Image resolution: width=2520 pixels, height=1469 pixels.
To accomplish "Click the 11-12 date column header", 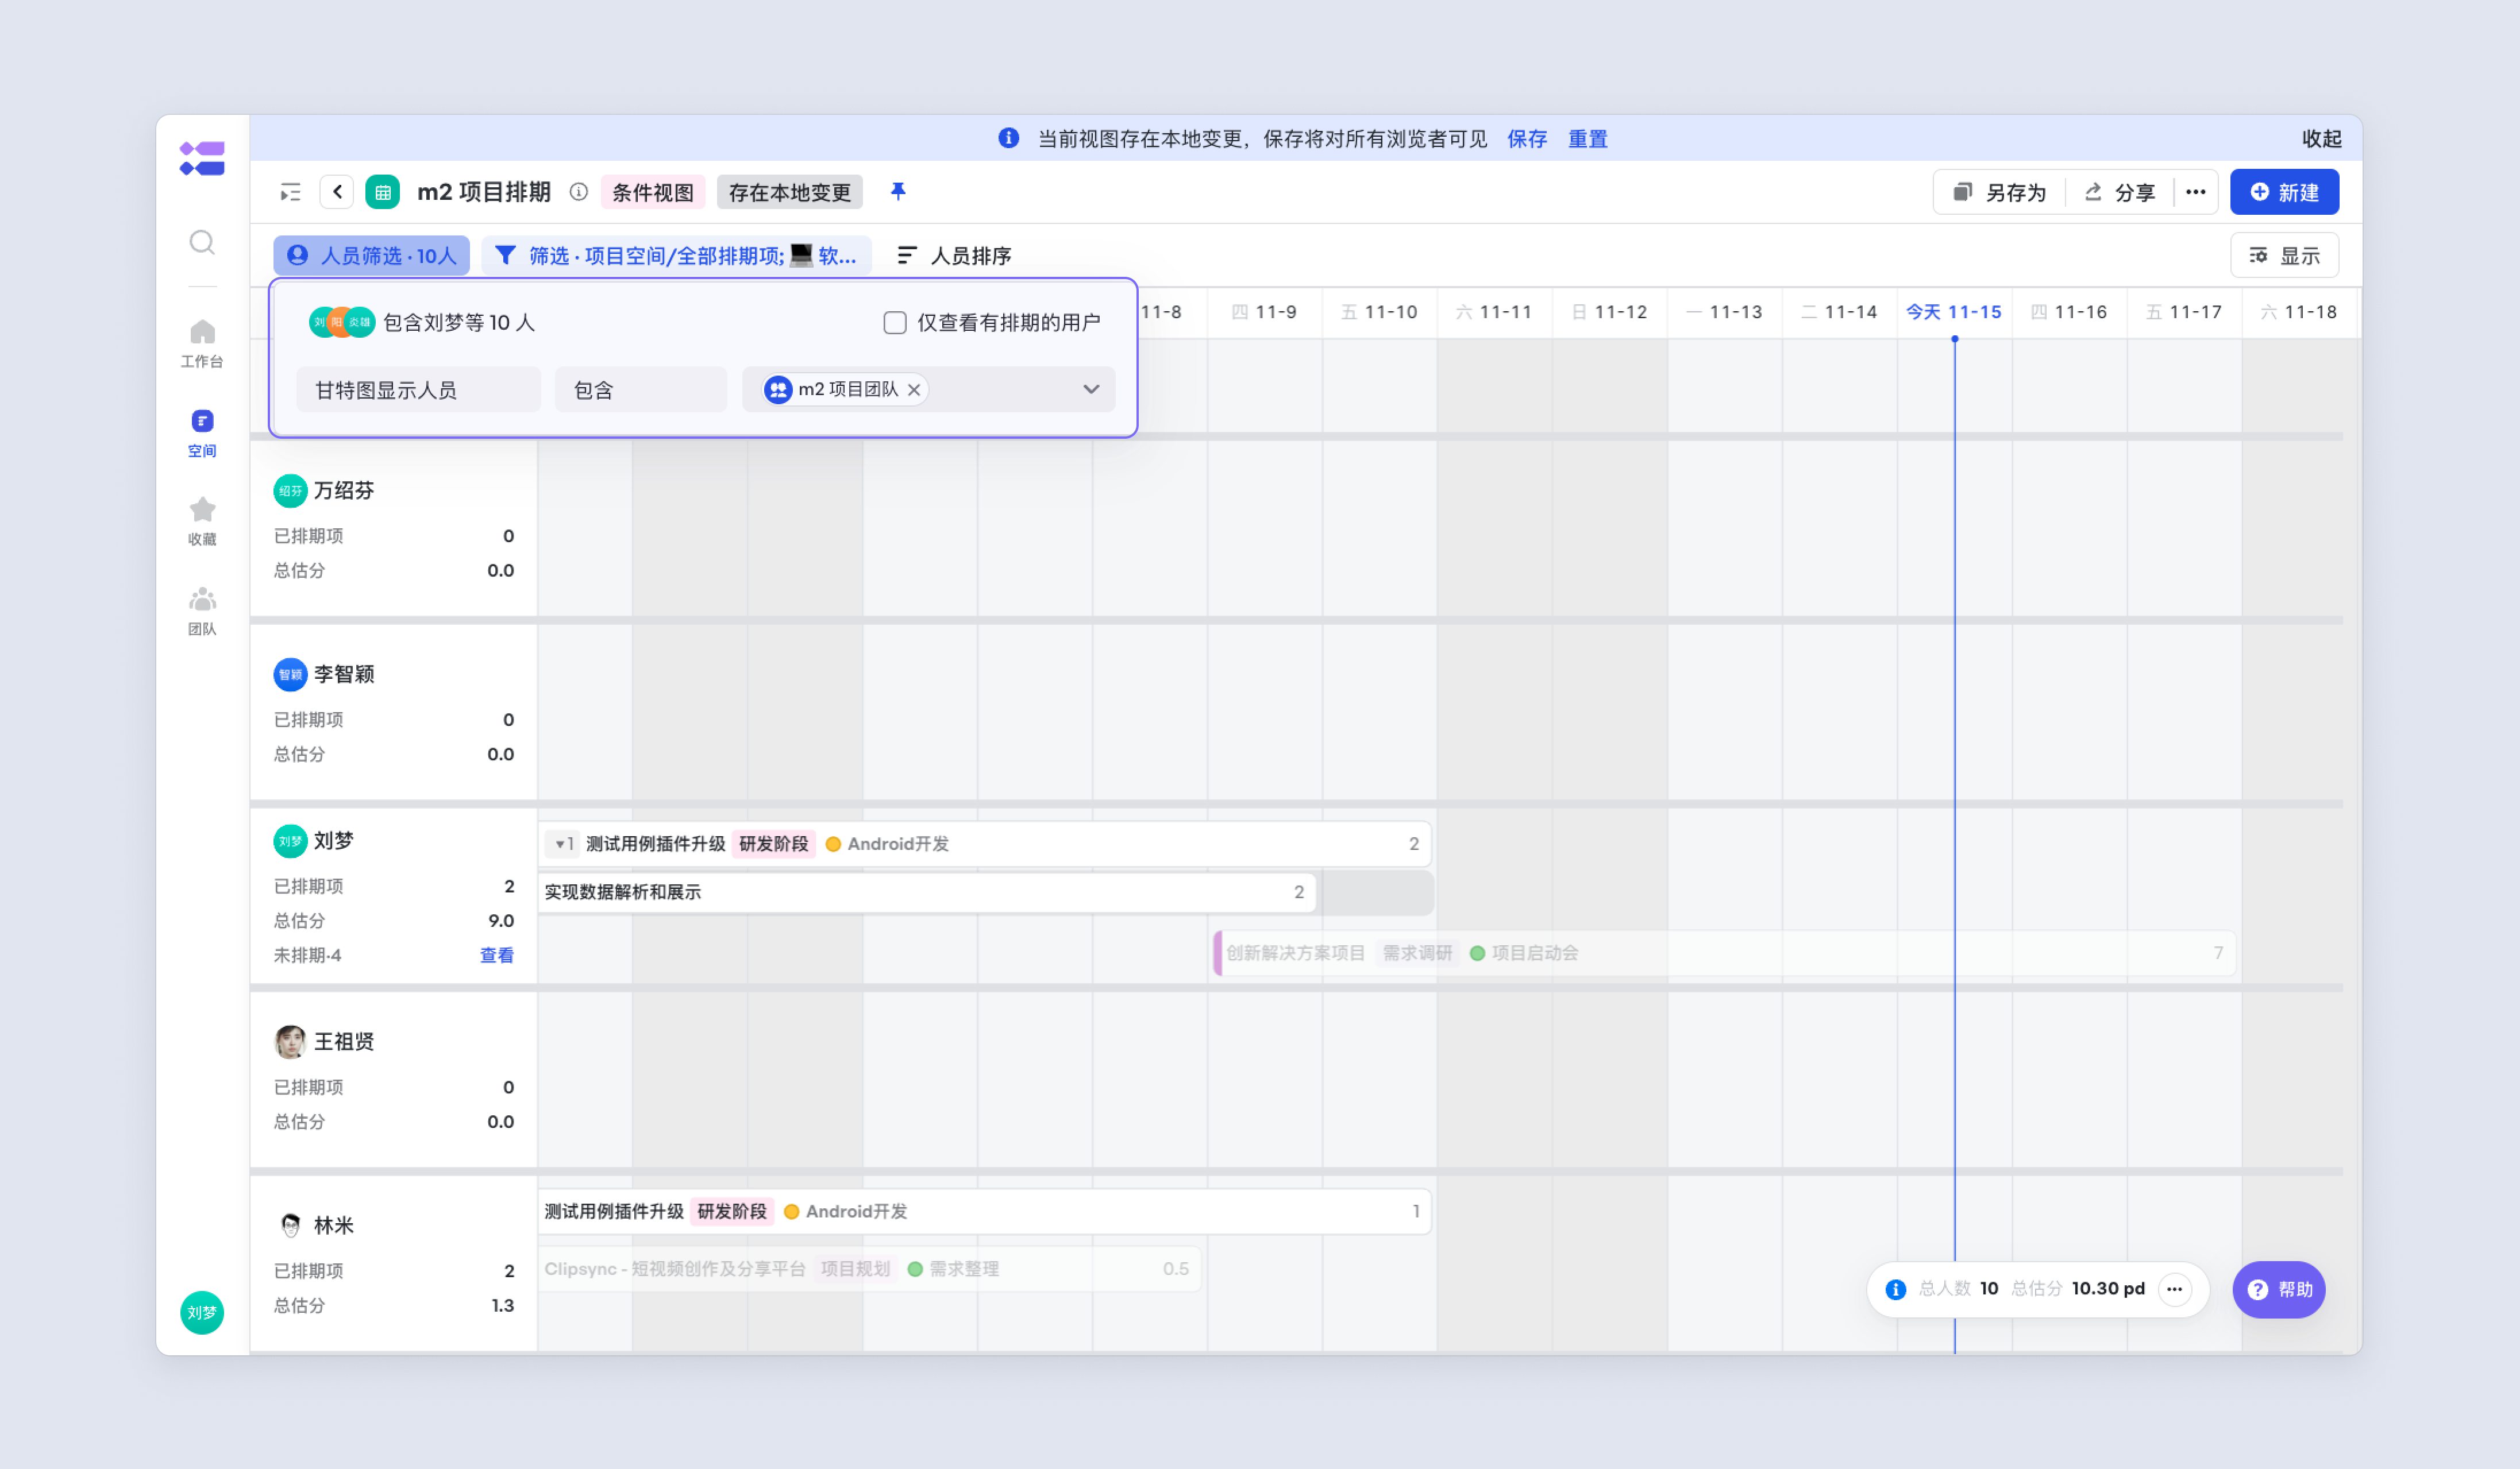I will tap(1609, 313).
